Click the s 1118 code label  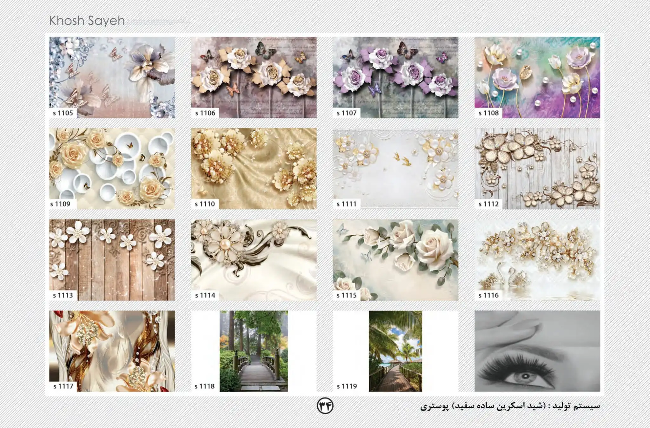tap(204, 386)
